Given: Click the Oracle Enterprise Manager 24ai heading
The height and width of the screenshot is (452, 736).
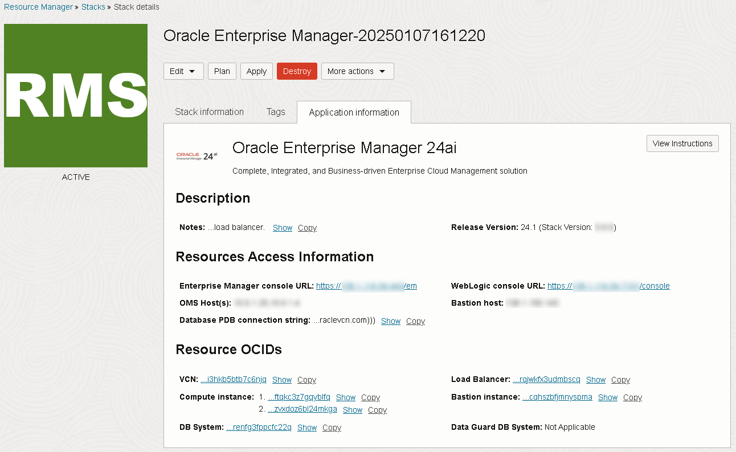Looking at the screenshot, I should (x=345, y=148).
